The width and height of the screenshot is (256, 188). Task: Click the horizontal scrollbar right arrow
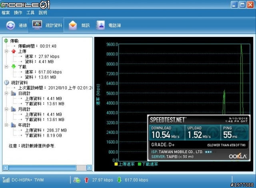click(x=89, y=168)
